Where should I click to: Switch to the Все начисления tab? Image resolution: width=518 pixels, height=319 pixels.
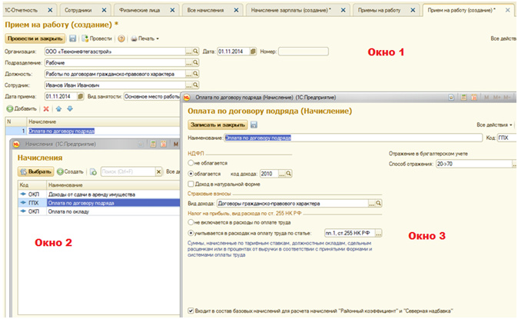coord(205,10)
